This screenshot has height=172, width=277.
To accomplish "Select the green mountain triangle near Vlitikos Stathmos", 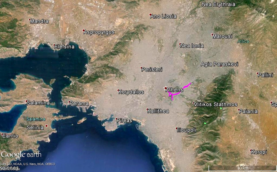I will click(221, 108).
